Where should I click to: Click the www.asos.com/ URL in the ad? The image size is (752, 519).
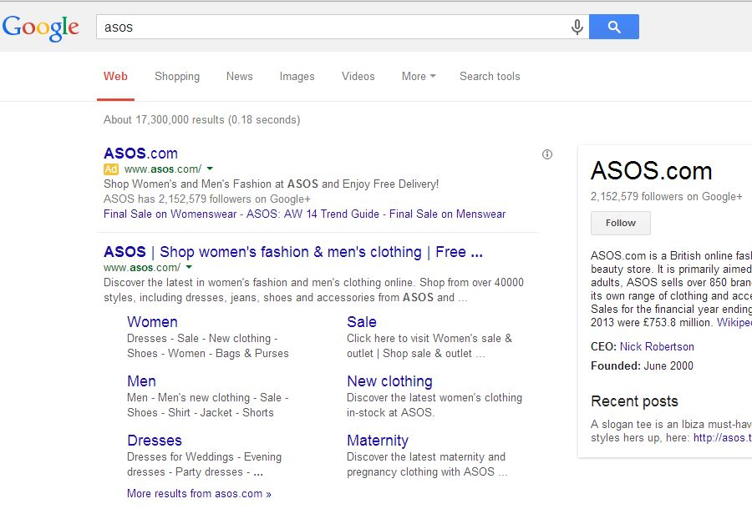tap(163, 169)
